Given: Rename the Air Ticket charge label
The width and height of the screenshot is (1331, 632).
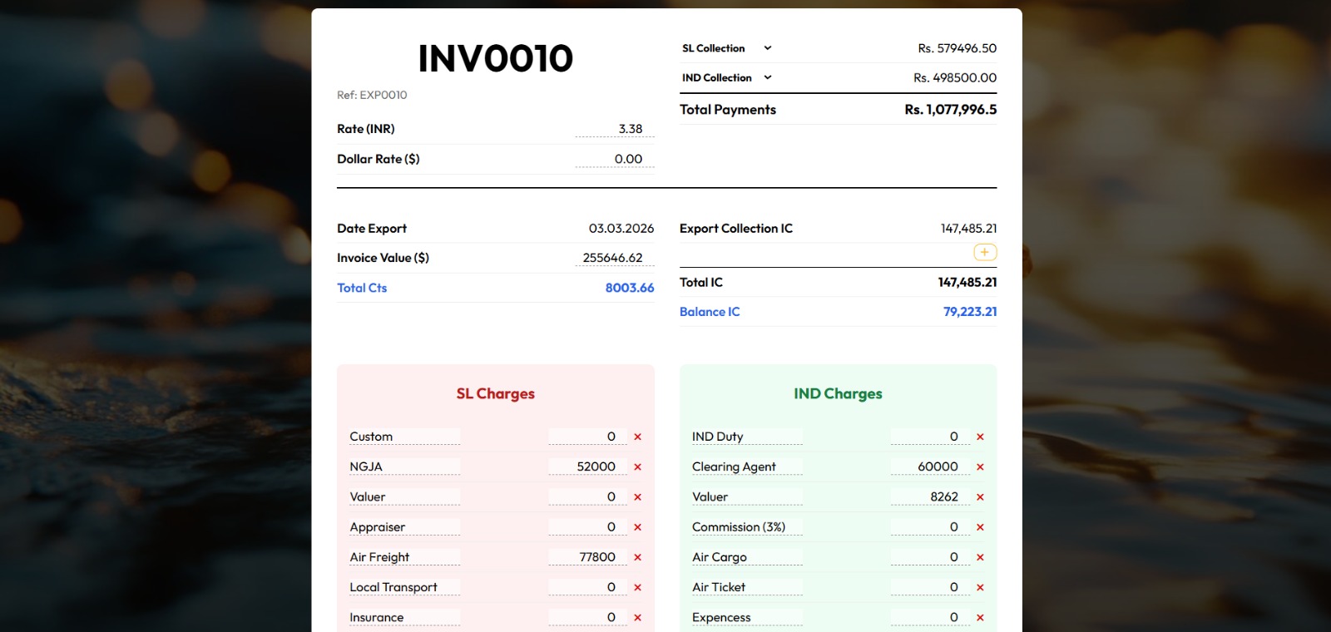Looking at the screenshot, I should coord(747,587).
